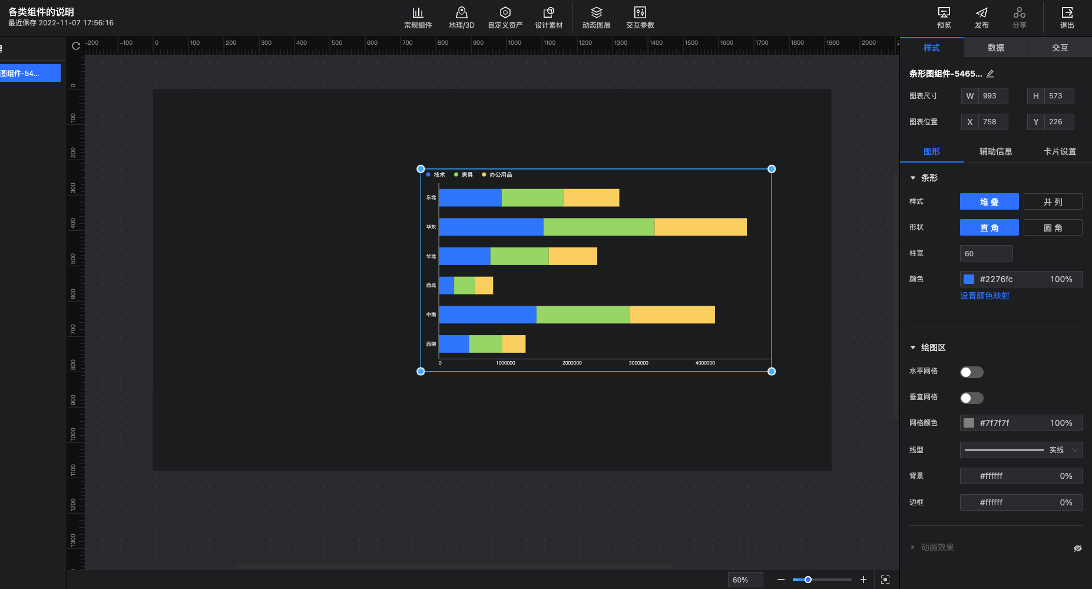1092x589 pixels.
Task: Click the 背景 background color field
Action: (x=1021, y=476)
